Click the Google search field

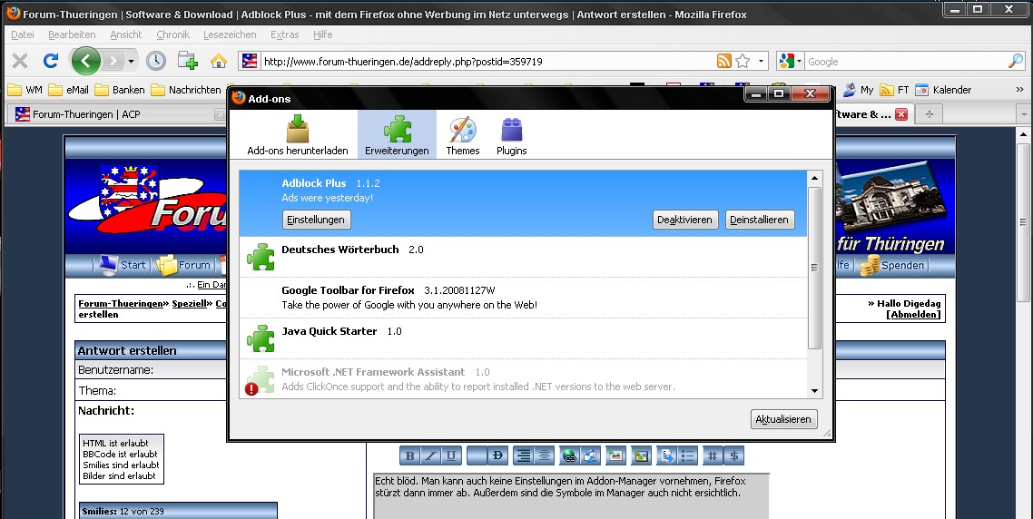906,62
